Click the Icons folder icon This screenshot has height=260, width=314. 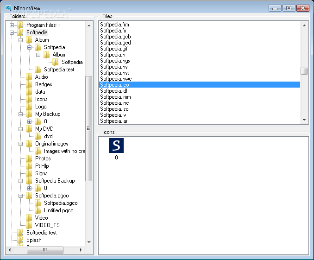(29, 99)
